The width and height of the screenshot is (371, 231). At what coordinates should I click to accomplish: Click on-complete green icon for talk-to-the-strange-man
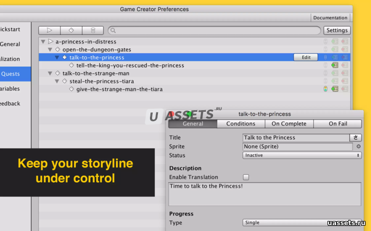(335, 73)
